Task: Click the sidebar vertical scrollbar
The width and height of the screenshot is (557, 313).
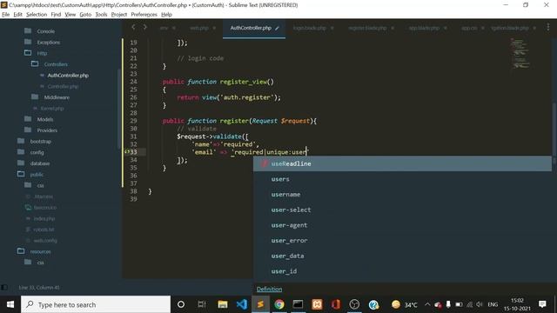Action: (119, 108)
